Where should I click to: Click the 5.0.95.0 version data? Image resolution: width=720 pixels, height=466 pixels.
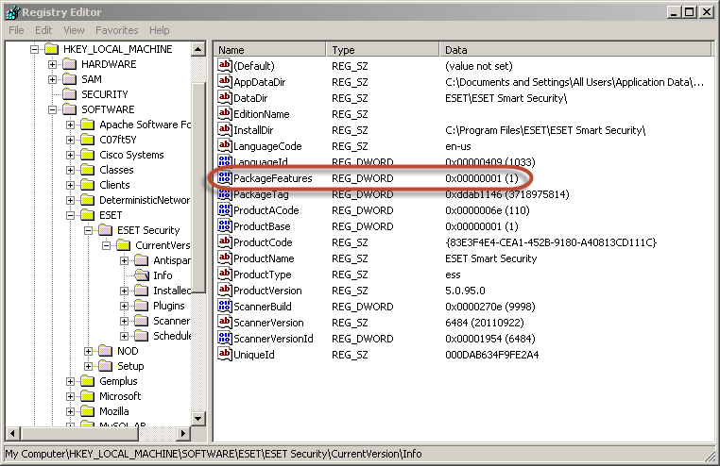point(465,291)
